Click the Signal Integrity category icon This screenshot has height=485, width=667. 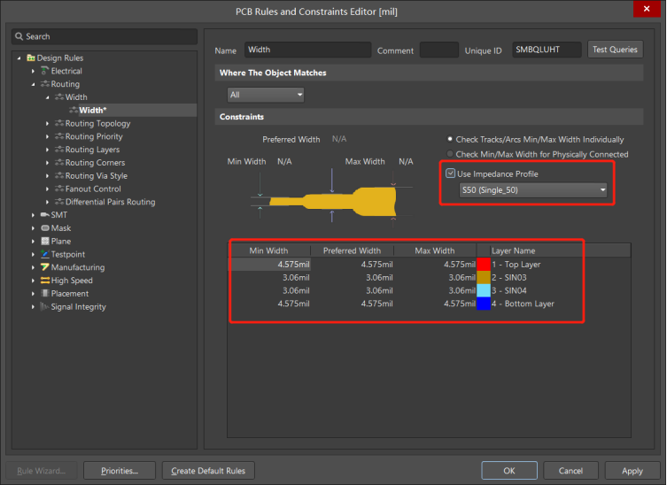(x=45, y=307)
